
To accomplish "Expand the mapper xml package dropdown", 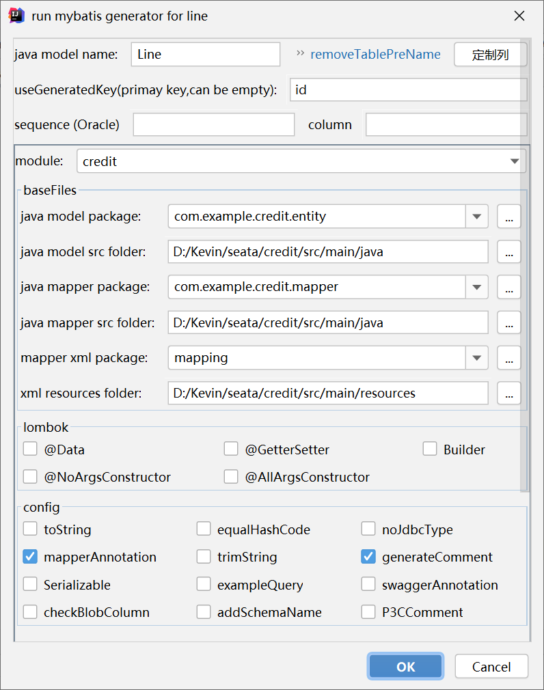I will pos(476,358).
